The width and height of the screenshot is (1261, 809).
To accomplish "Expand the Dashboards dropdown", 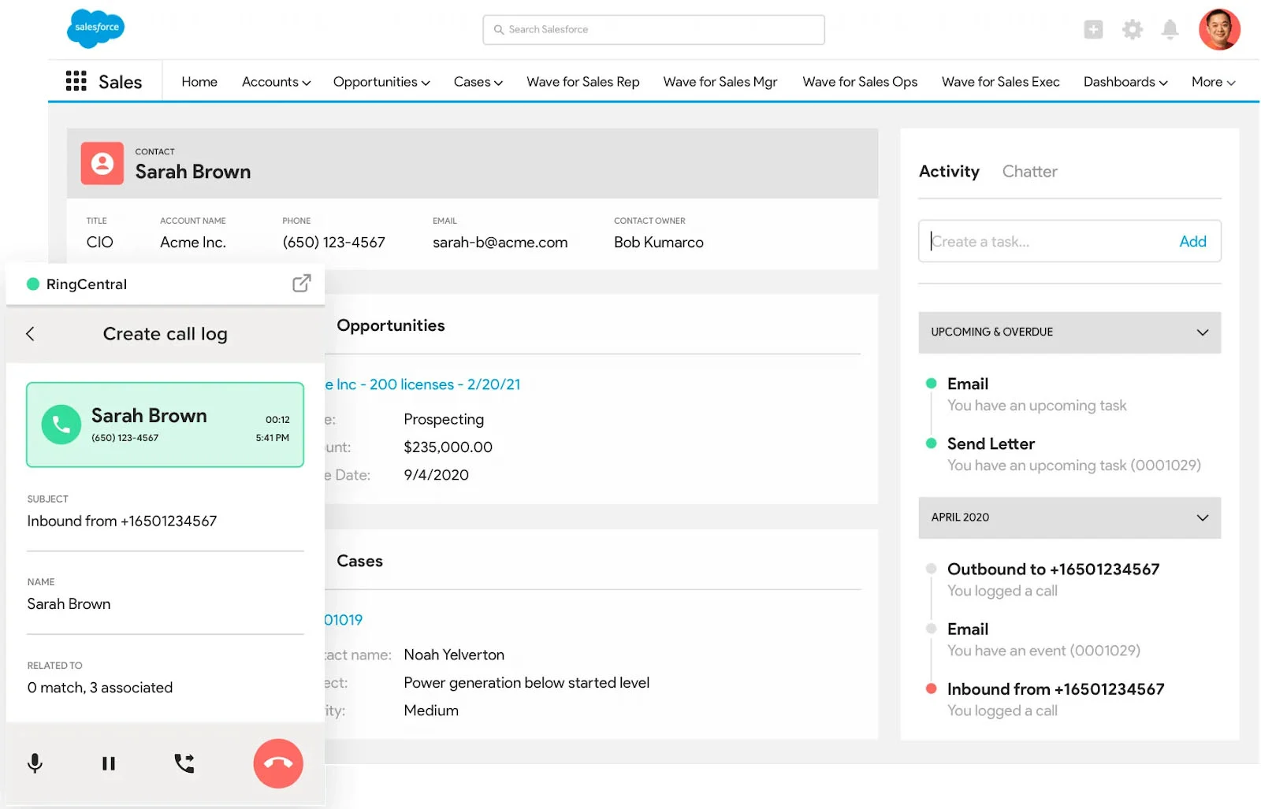I will (1125, 82).
